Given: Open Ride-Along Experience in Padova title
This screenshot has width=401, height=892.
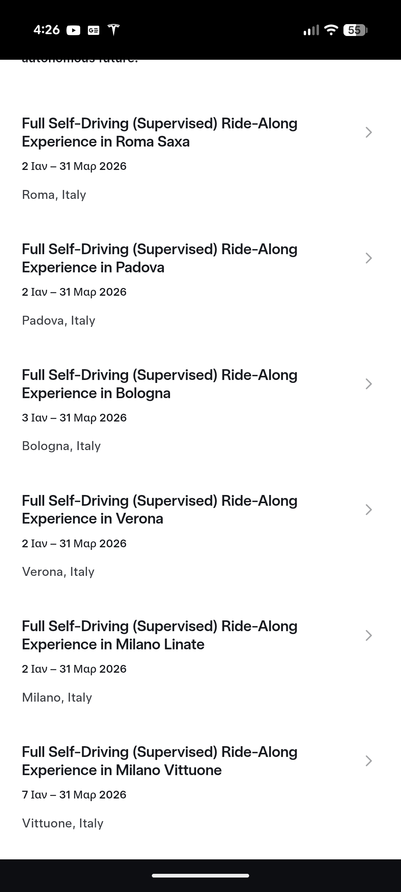Looking at the screenshot, I should tap(160, 258).
